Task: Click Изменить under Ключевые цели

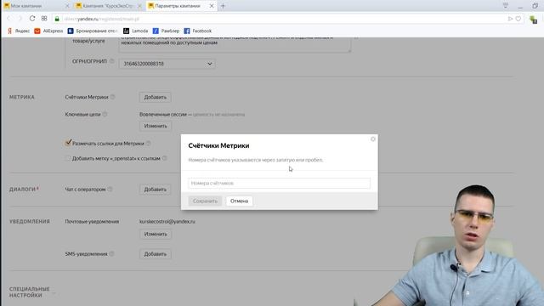Action: 156,126
